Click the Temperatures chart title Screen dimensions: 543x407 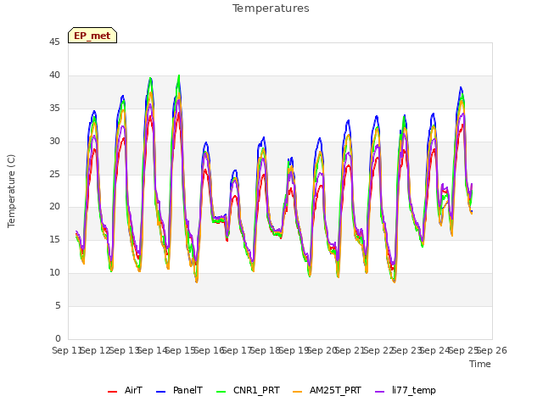coord(271,8)
